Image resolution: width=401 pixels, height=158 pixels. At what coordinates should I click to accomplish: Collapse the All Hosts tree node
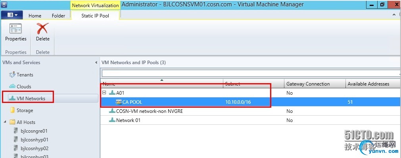point(5,122)
